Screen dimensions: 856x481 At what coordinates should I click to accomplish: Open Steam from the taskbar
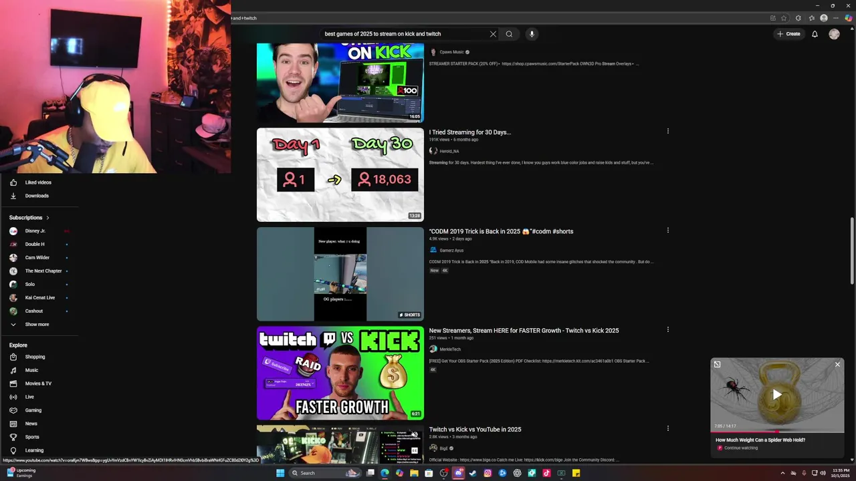473,473
